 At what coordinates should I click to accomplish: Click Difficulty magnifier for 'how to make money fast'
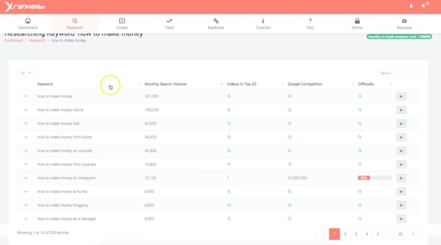point(360,124)
